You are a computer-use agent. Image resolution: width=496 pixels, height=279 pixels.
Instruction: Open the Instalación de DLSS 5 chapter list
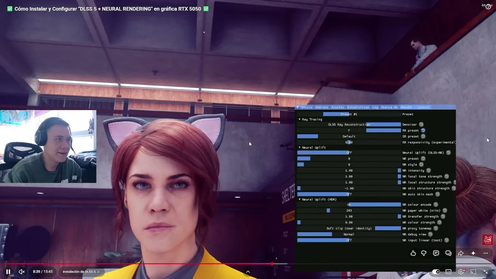coord(81,272)
